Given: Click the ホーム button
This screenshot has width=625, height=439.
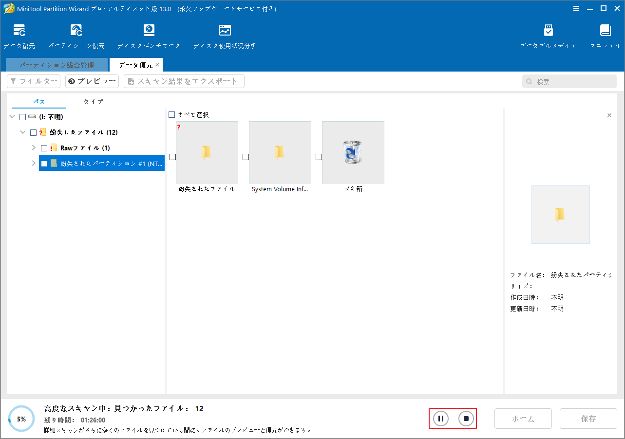Looking at the screenshot, I should click(523, 418).
